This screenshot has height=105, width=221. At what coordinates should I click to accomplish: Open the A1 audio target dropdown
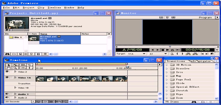click(x=165, y=54)
